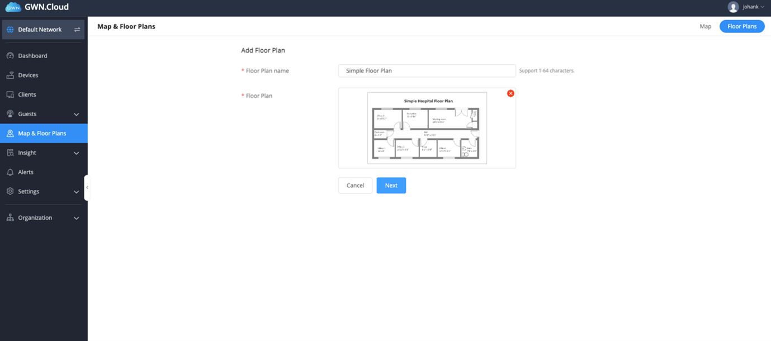The height and width of the screenshot is (341, 771).
Task: Click the Floor Plan name input field
Action: click(x=427, y=71)
